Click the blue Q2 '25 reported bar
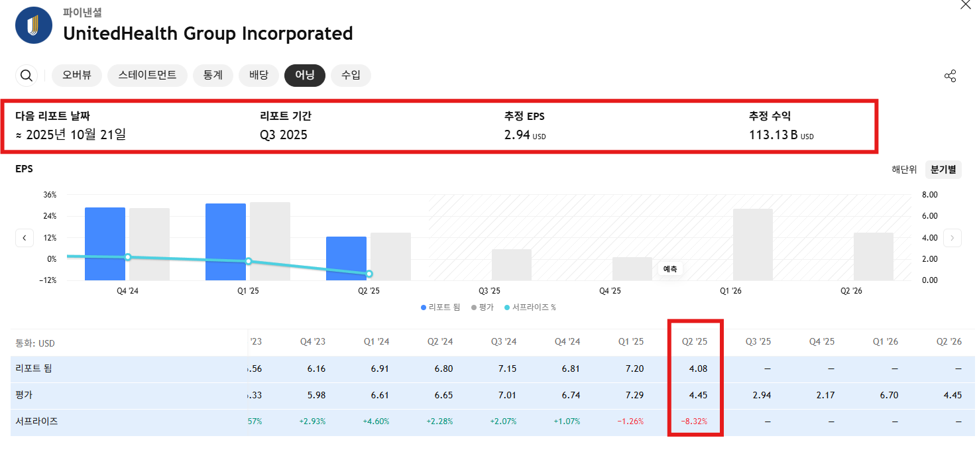Viewport: 979px width, 450px height. [x=346, y=258]
